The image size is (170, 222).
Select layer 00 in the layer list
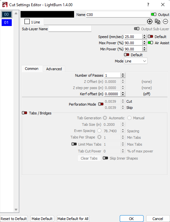click(x=7, y=14)
